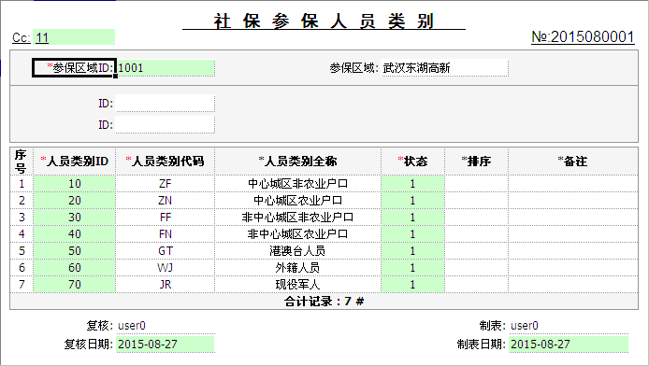Select the 参保区域 field 武汉东湖高新
The height and width of the screenshot is (366, 649).
444,68
